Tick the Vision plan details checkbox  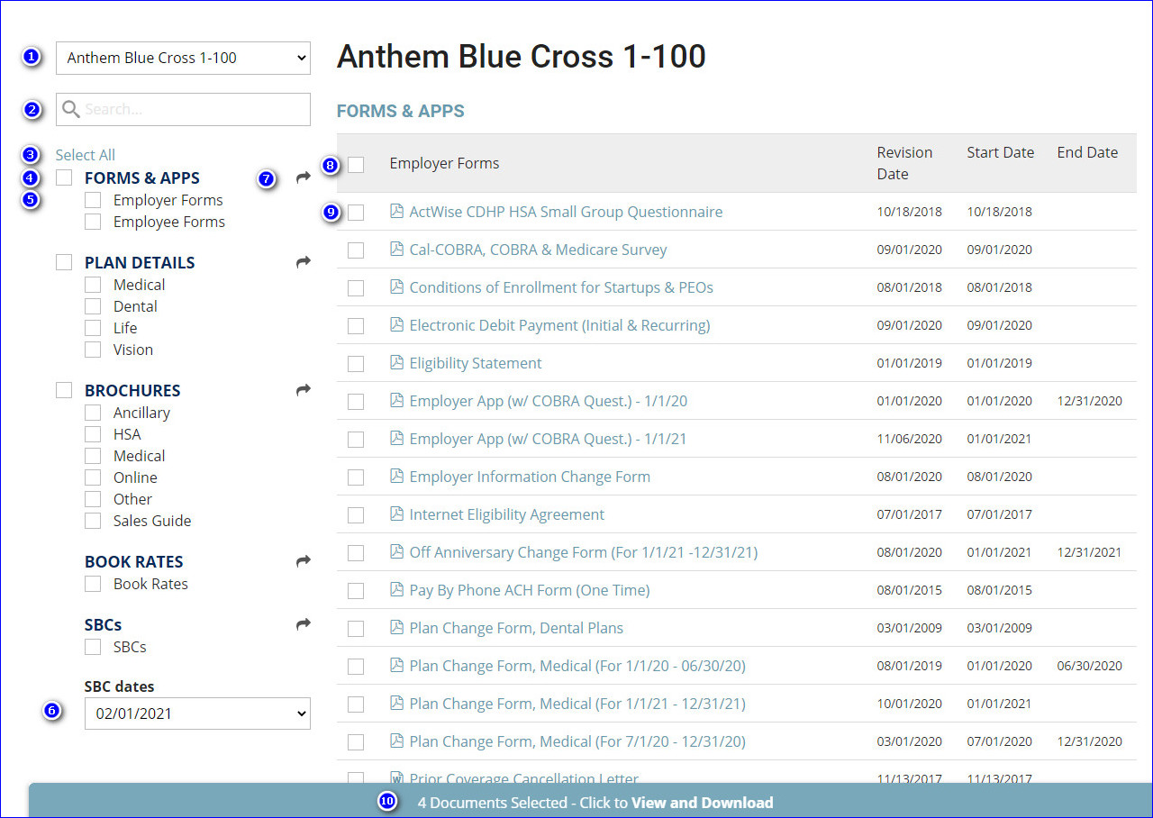point(93,350)
